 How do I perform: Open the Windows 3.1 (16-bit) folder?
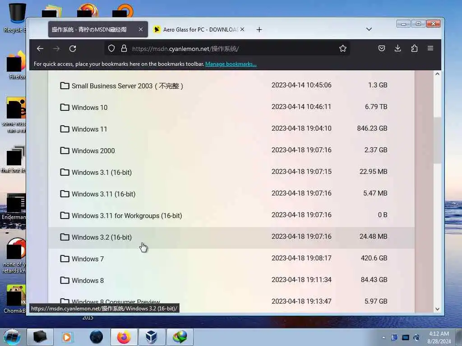coord(102,173)
